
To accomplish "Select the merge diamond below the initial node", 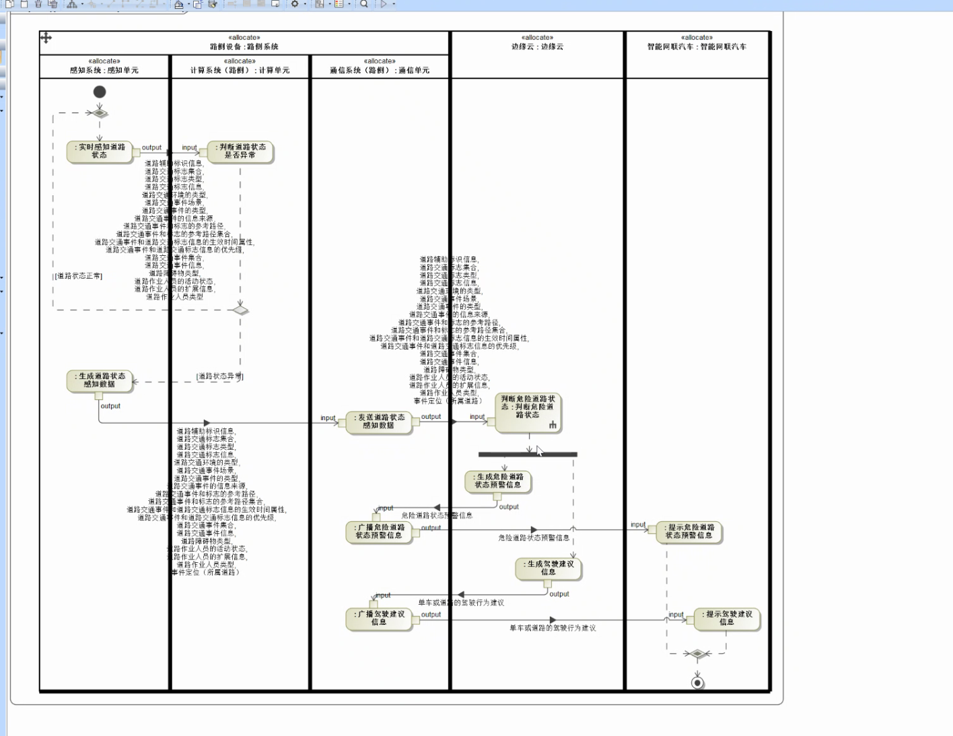I will pyautogui.click(x=100, y=113).
